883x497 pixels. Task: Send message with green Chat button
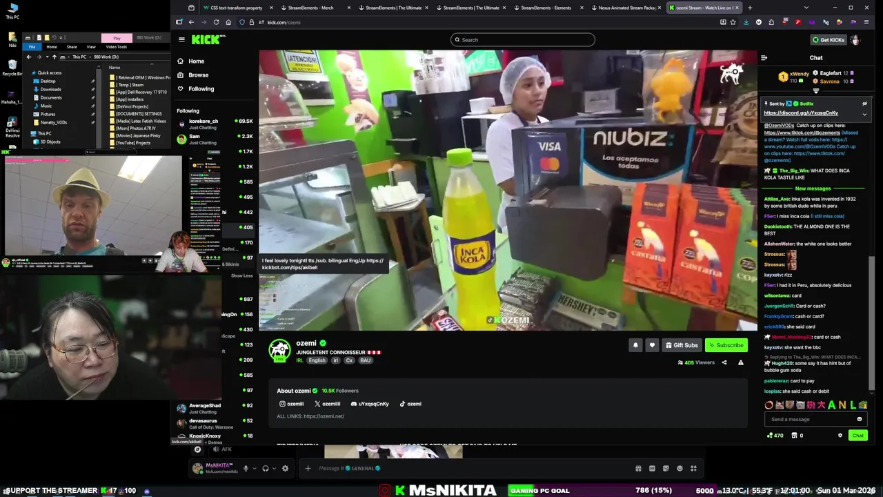tap(857, 436)
